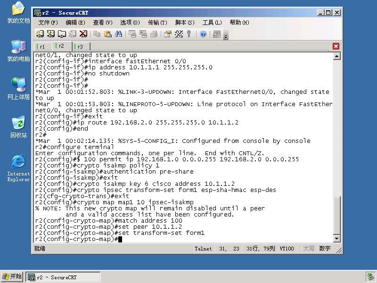This screenshot has height=283, width=377.
Task: Click the line 'crypto isakmp policy 1'
Action: click(x=97, y=166)
